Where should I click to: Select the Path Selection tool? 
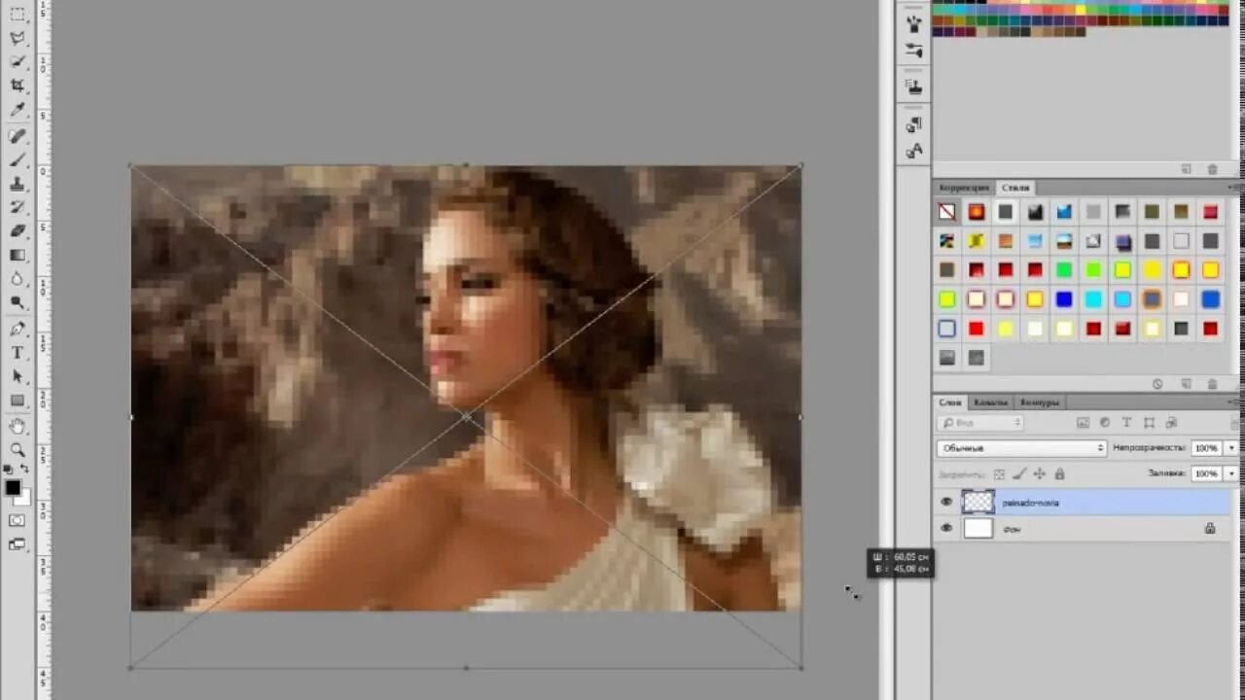click(x=18, y=376)
